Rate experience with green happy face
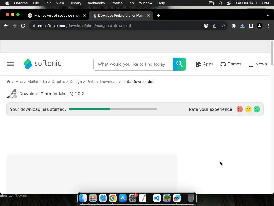 click(x=257, y=109)
